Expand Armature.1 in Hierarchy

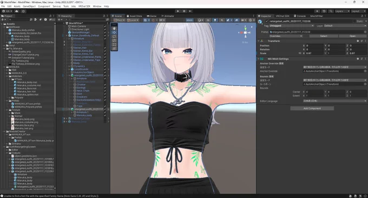72,113
